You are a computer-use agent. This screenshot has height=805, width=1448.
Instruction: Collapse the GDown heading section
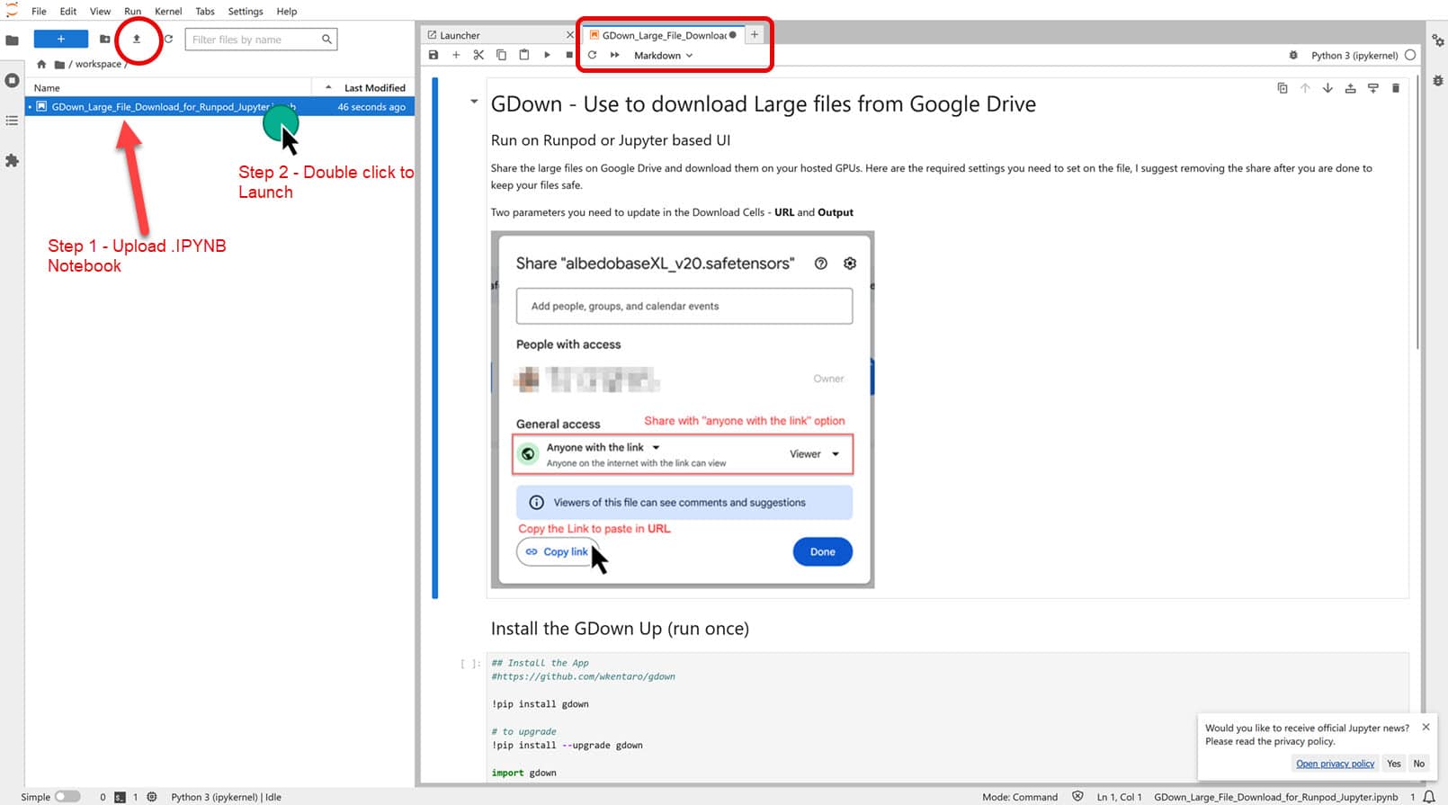(474, 102)
